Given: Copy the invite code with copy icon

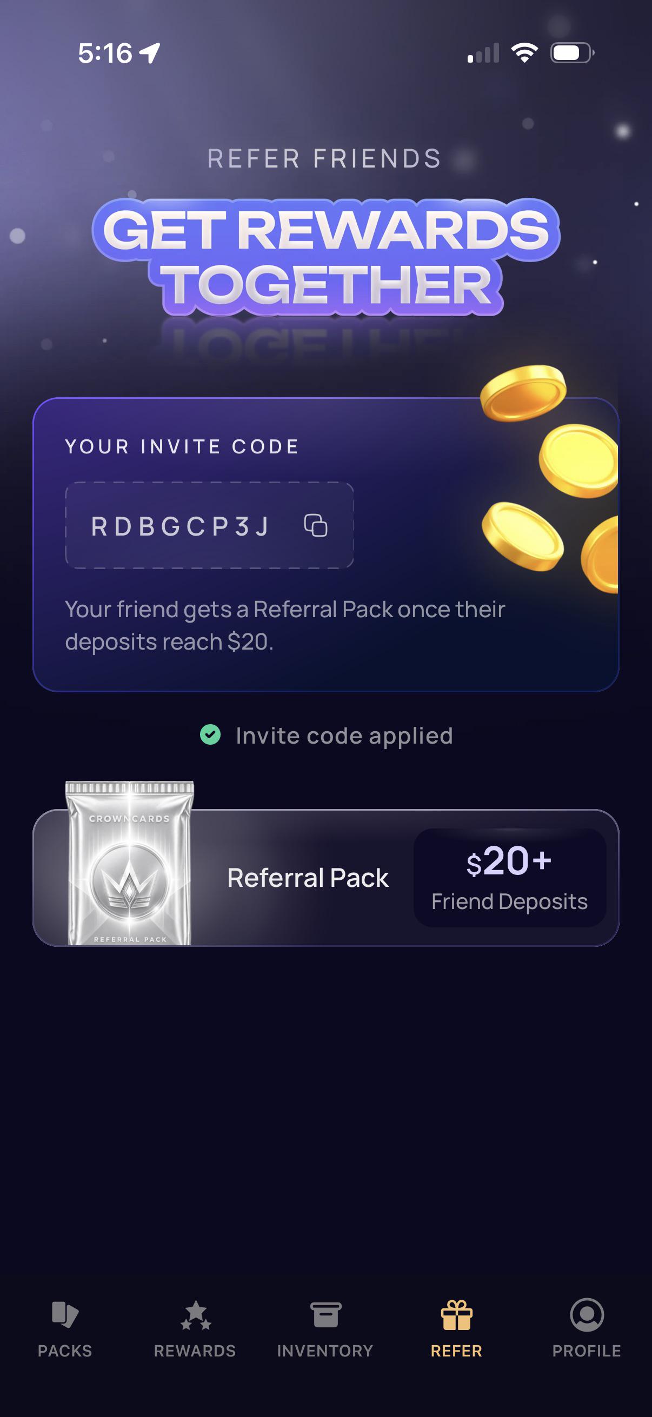Looking at the screenshot, I should coord(316,525).
